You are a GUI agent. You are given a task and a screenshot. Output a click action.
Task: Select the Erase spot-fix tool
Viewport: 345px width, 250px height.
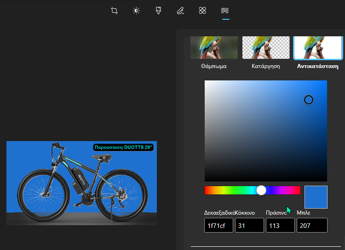tap(202, 11)
